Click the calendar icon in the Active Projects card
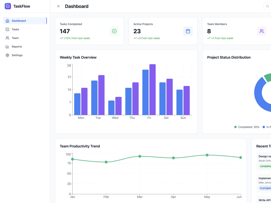Viewport: 271px width, 203px height. coord(188,31)
